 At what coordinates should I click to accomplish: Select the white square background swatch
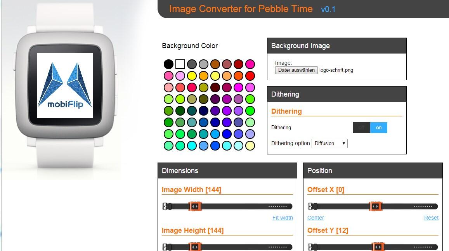pos(180,64)
